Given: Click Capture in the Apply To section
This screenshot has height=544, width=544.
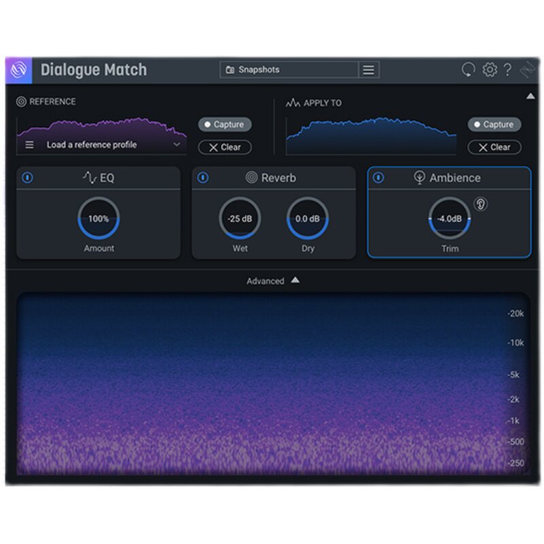Looking at the screenshot, I should (x=494, y=124).
